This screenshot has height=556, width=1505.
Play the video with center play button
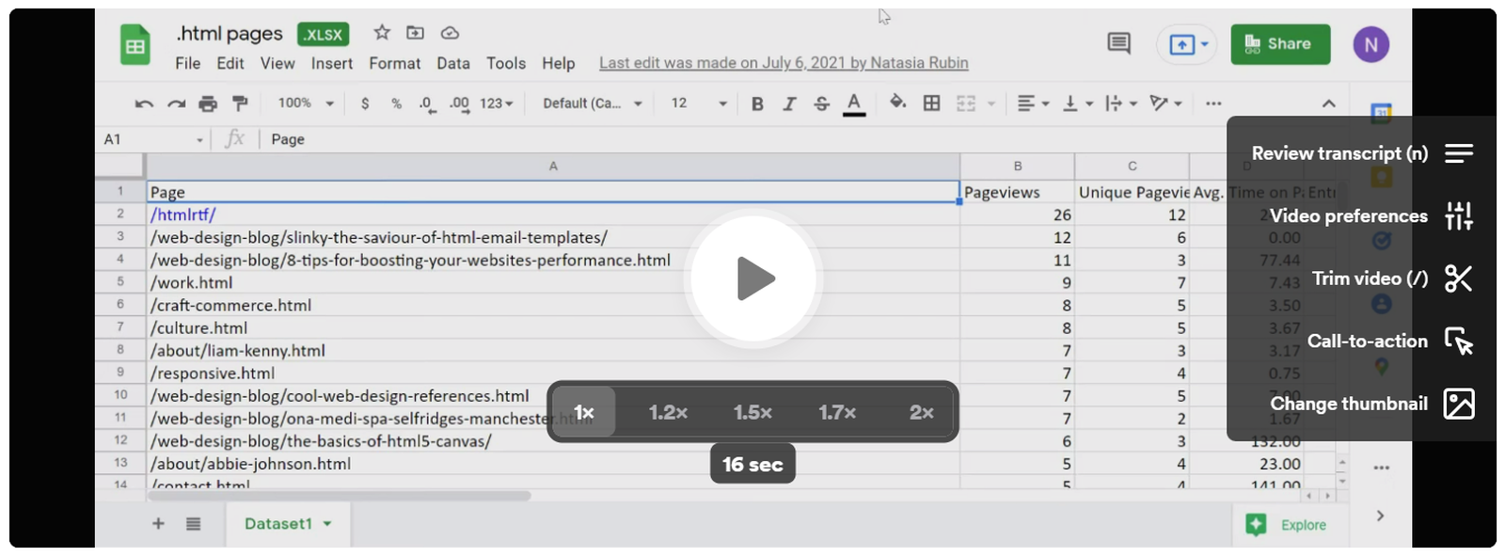(753, 278)
